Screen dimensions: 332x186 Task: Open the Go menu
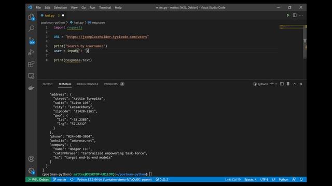tap(84, 8)
